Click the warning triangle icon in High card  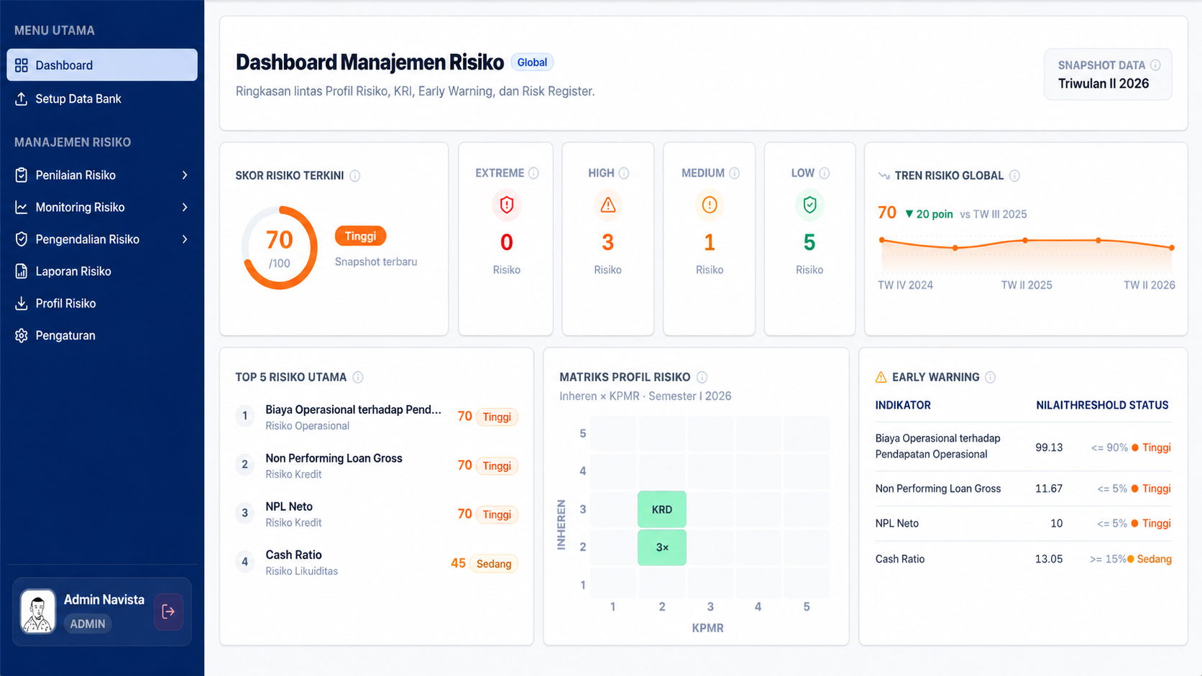pyautogui.click(x=608, y=205)
